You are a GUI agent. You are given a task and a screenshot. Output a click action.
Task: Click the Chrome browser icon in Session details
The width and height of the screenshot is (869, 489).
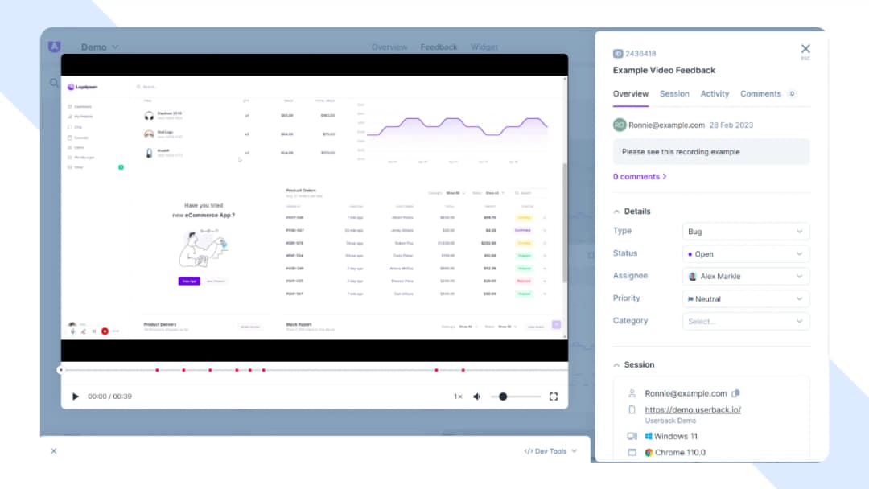(x=649, y=452)
